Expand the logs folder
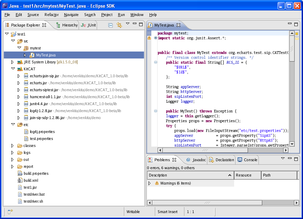Screen dimensions: 303x219 [x=13, y=152]
